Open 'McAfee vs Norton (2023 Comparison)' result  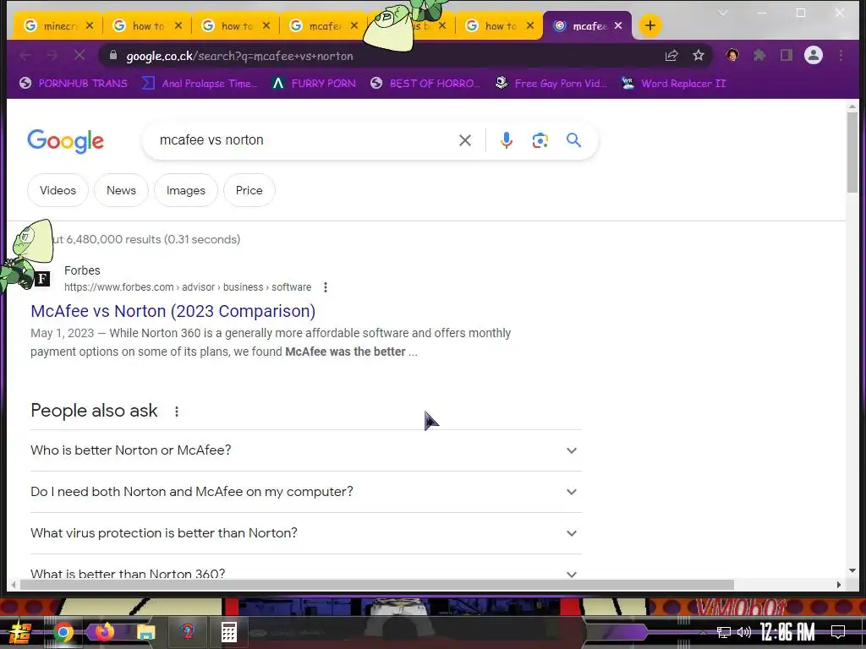coord(173,311)
